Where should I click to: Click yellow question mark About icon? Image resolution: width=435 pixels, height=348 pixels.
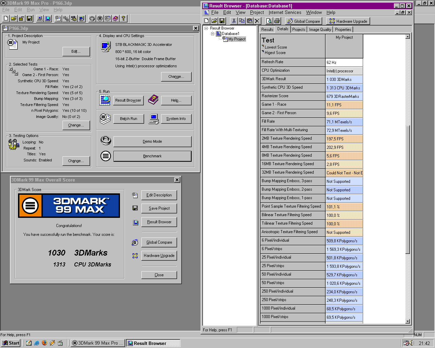pos(123,19)
